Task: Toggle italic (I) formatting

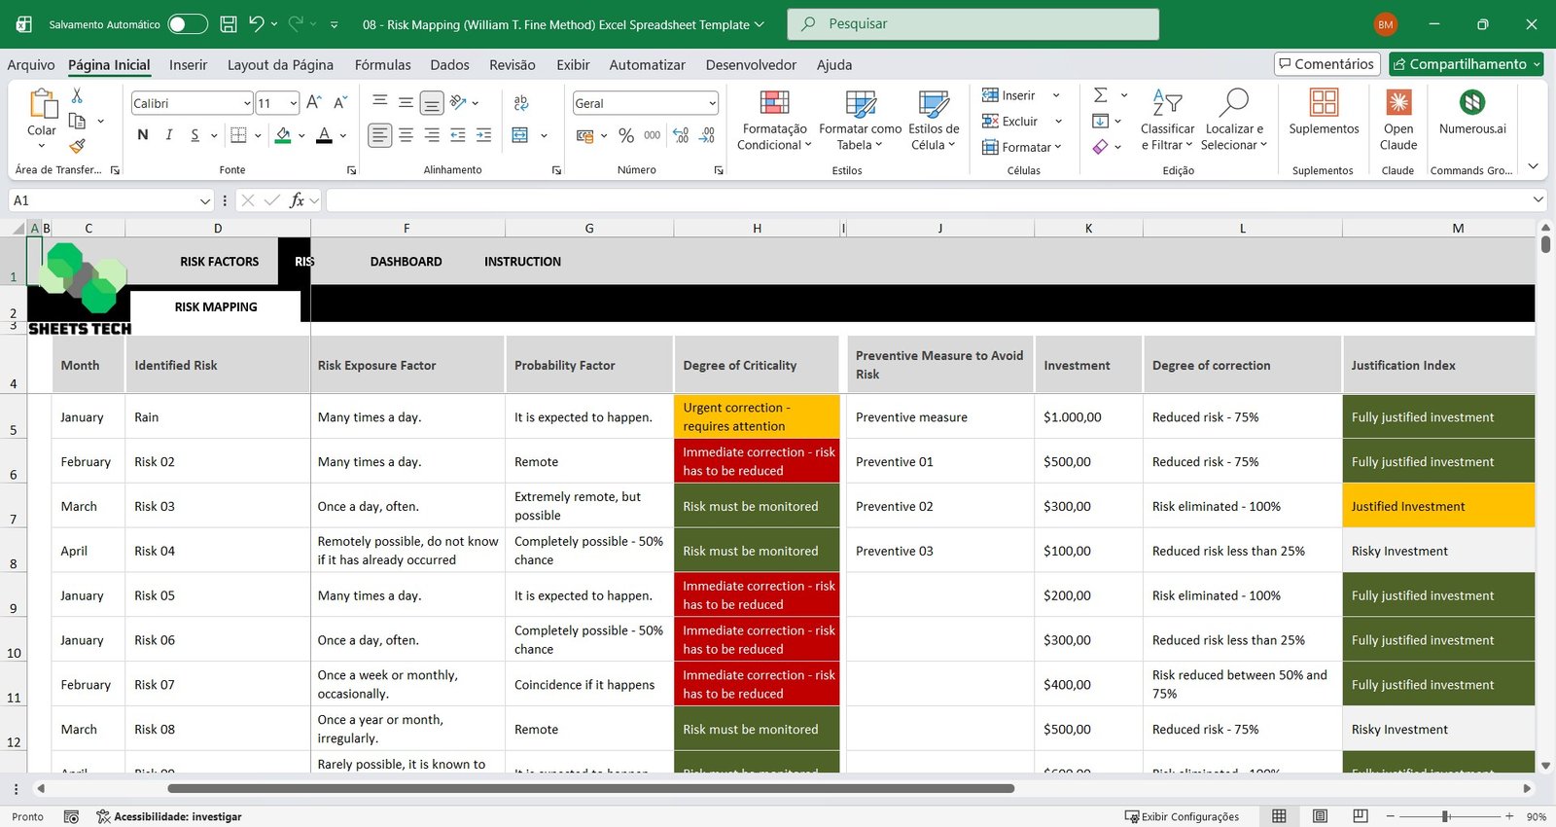Action: [x=169, y=135]
